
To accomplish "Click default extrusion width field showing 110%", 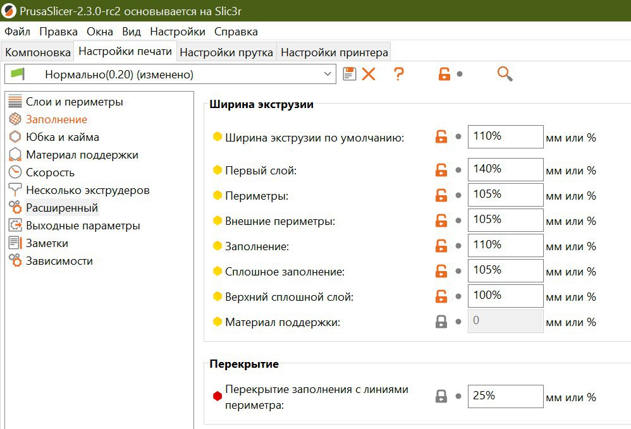I will tap(505, 136).
